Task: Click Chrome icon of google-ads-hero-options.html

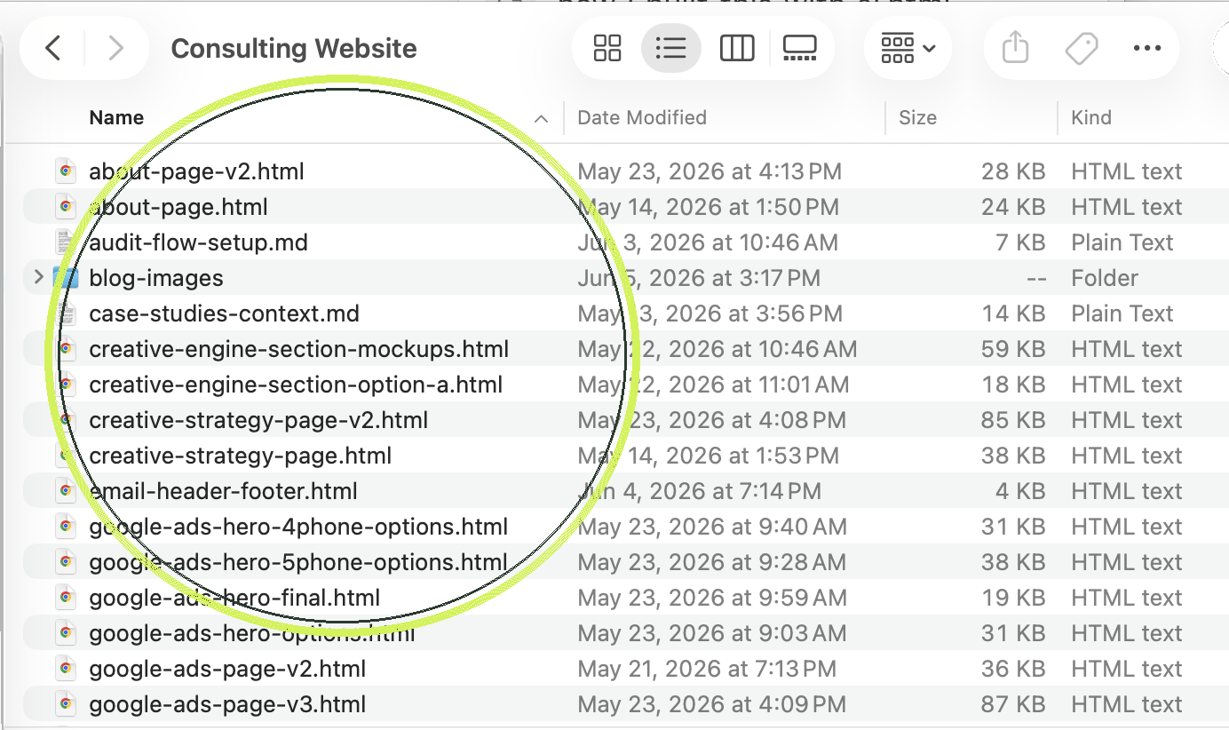Action: [x=65, y=632]
